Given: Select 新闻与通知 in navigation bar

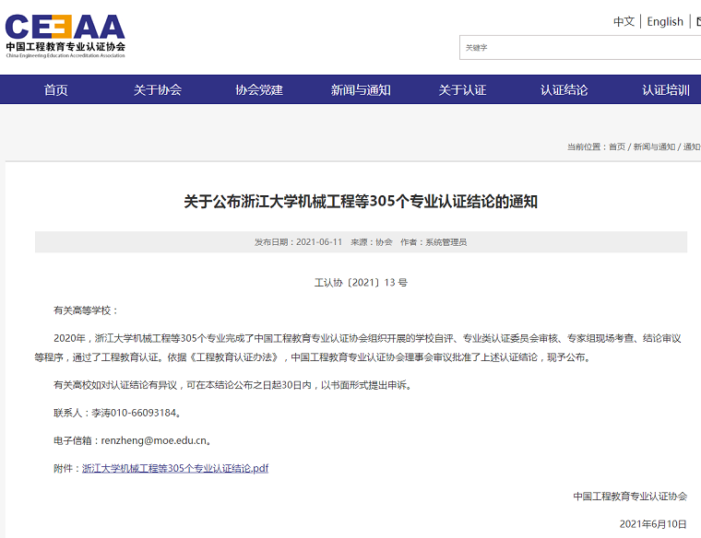Looking at the screenshot, I should (x=361, y=89).
